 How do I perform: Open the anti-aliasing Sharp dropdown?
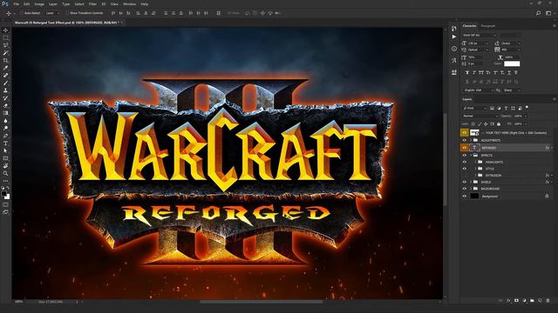[x=512, y=90]
